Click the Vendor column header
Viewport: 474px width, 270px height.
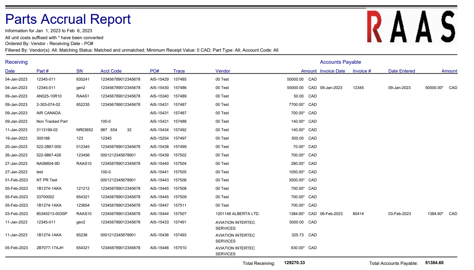pyautogui.click(x=223, y=71)
